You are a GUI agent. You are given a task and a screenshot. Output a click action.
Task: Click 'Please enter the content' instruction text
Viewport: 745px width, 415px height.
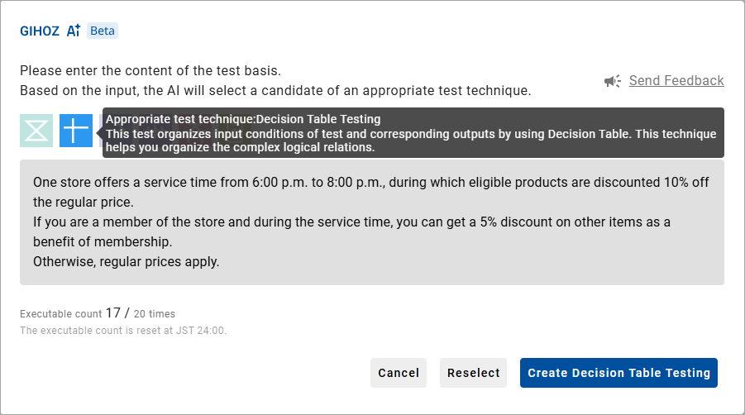point(150,70)
